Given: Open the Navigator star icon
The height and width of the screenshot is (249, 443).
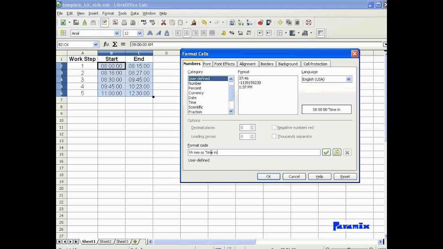Looking at the screenshot, I should pyautogui.click(x=280, y=22).
